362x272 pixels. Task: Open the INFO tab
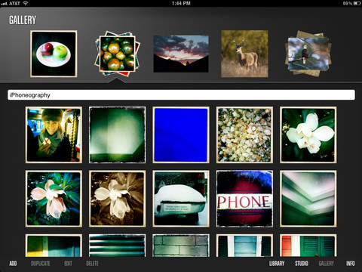click(351, 264)
